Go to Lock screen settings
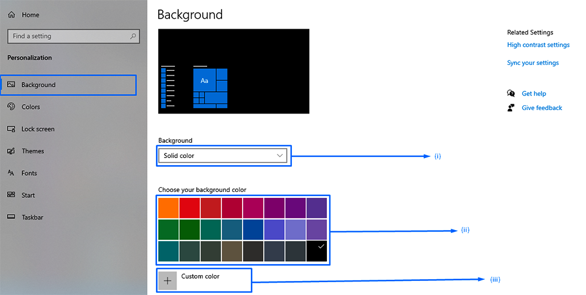 coord(38,129)
